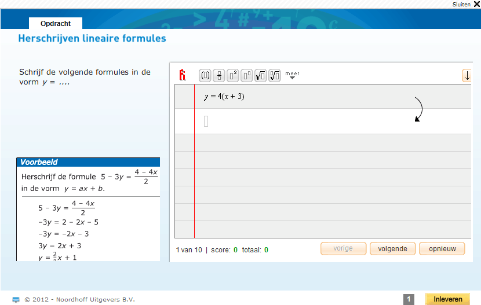Click the down arrow button at right
The height and width of the screenshot is (305, 481).
(467, 75)
